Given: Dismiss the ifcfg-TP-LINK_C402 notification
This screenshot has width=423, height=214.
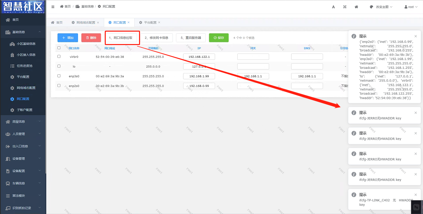Looking at the screenshot, I should pyautogui.click(x=415, y=195).
